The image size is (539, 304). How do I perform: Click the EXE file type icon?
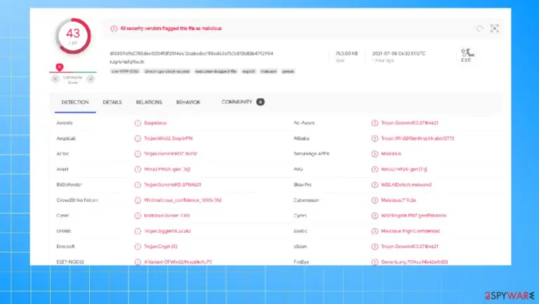[467, 55]
